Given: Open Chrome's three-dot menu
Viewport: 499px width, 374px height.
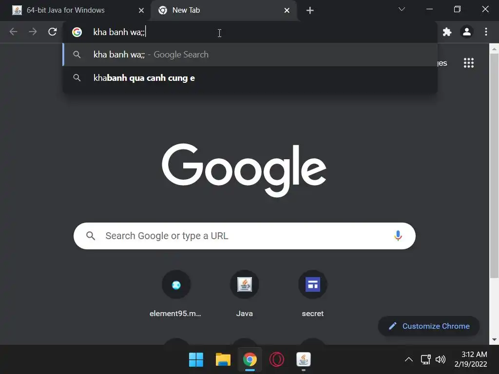Looking at the screenshot, I should [486, 32].
